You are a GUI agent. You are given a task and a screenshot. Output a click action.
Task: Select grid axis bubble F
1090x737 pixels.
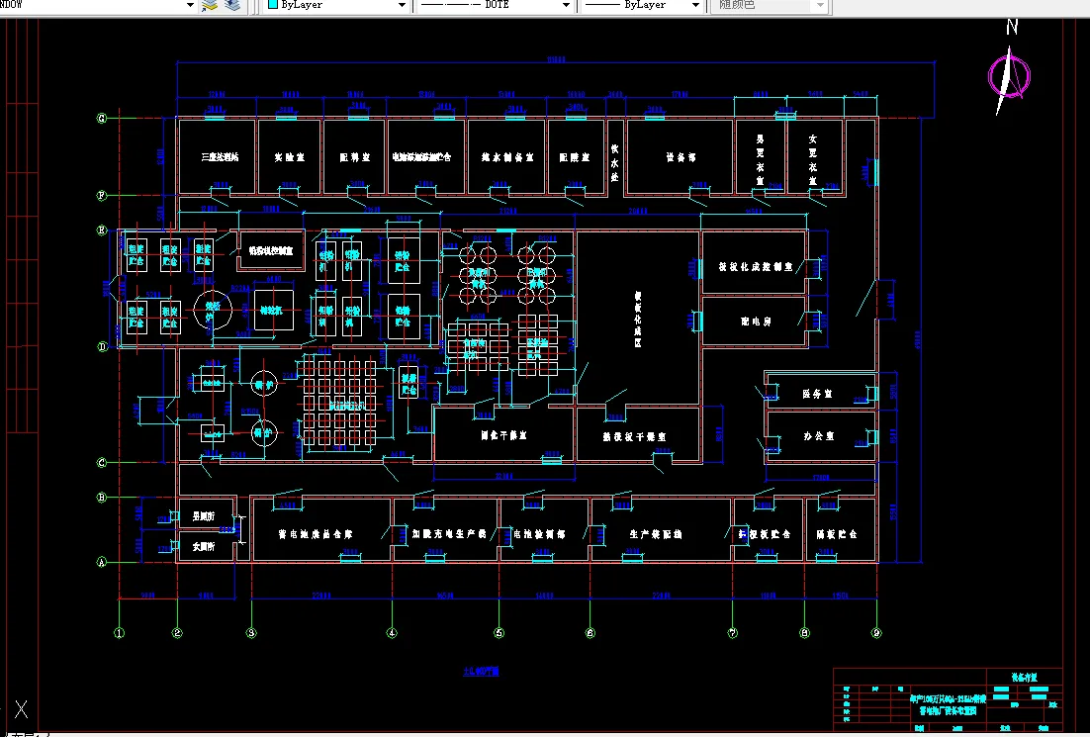[102, 195]
